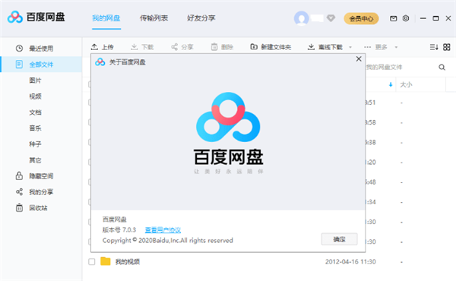Switch to the 传输列表 tab
This screenshot has height=281, width=456.
tap(154, 18)
